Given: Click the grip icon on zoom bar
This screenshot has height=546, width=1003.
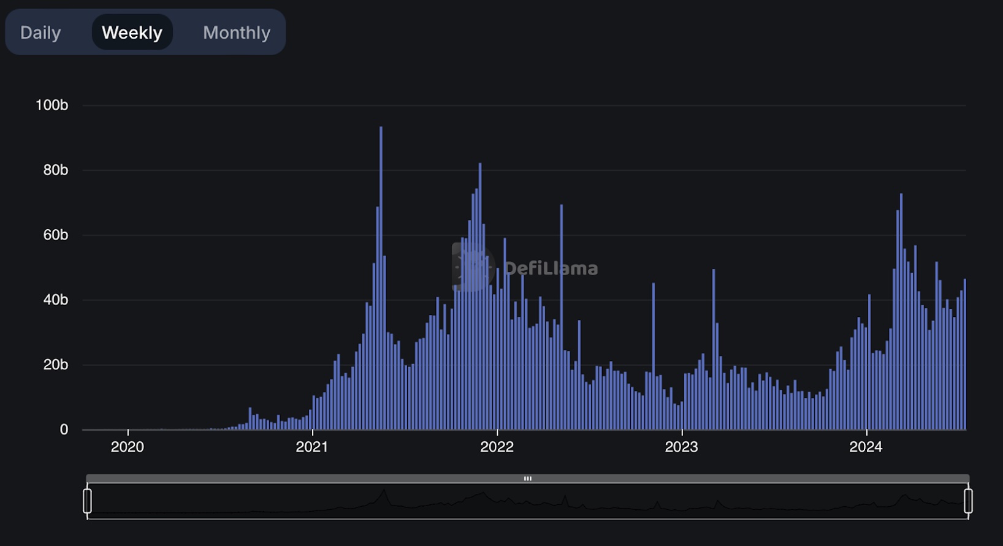Looking at the screenshot, I should click(527, 479).
